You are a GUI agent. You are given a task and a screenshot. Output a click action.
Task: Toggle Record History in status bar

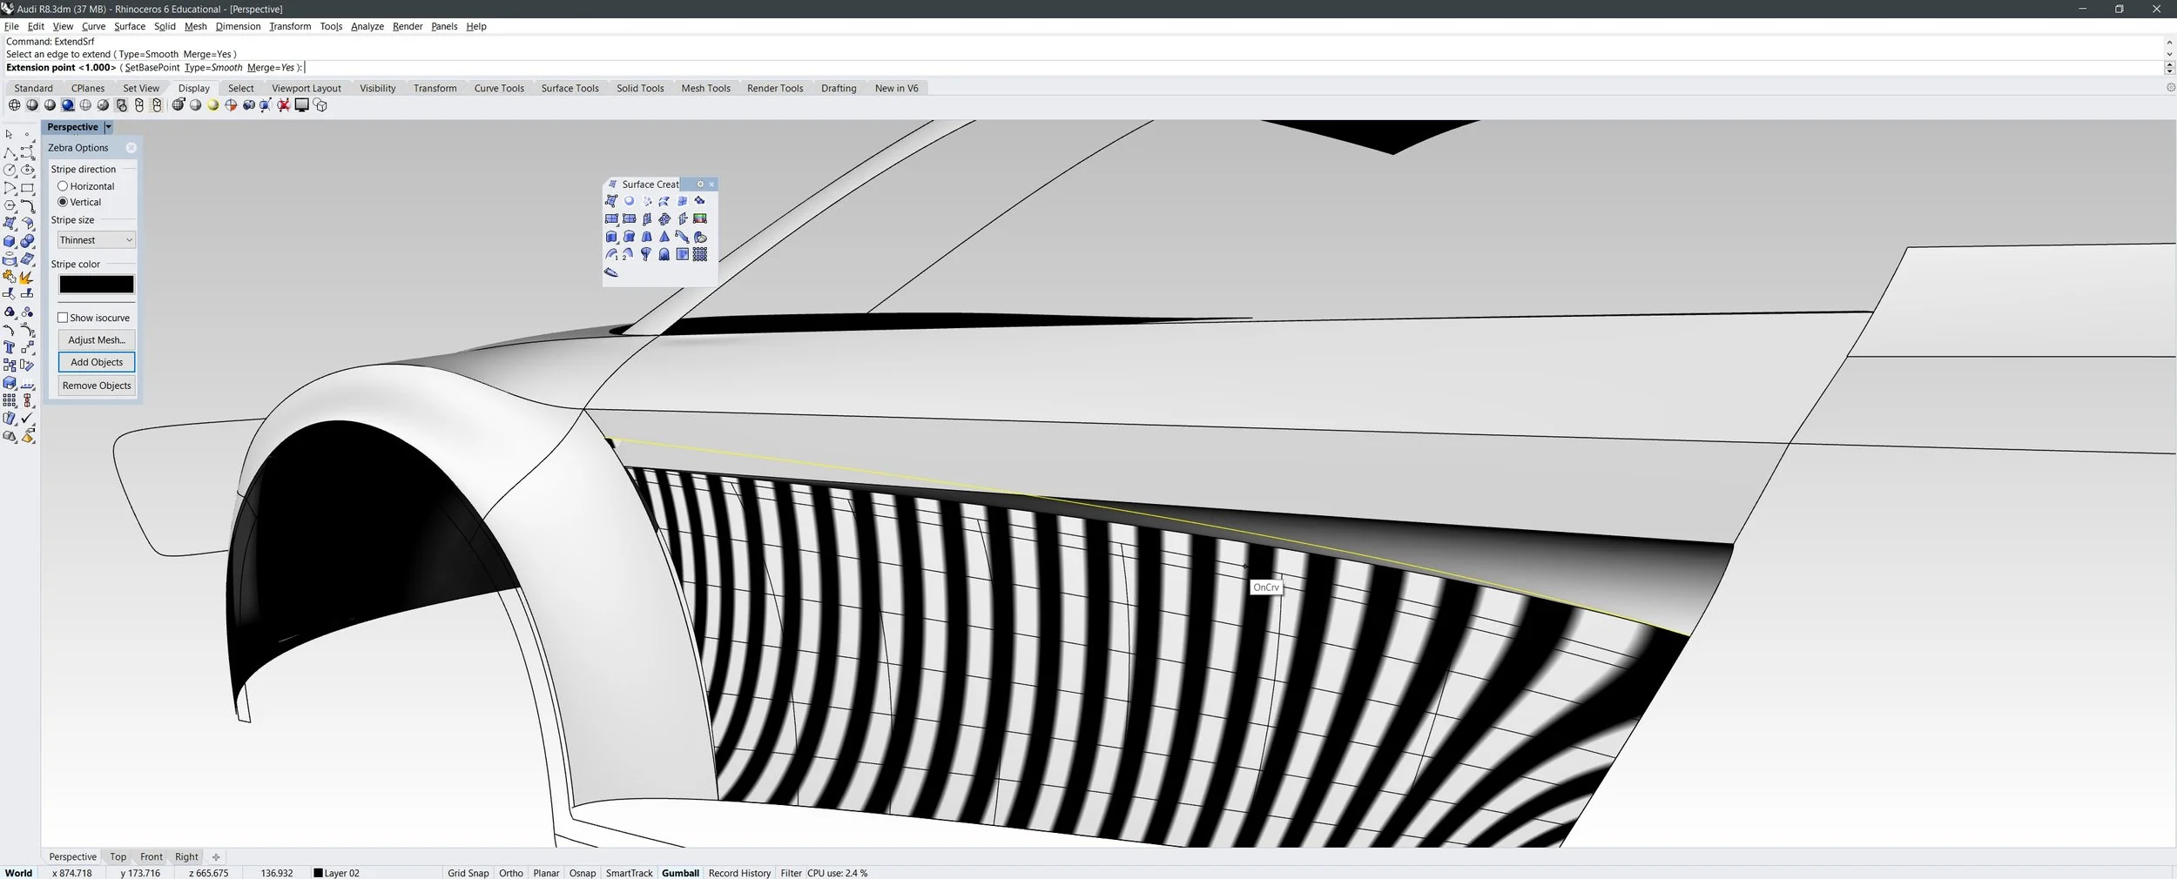[x=739, y=873]
